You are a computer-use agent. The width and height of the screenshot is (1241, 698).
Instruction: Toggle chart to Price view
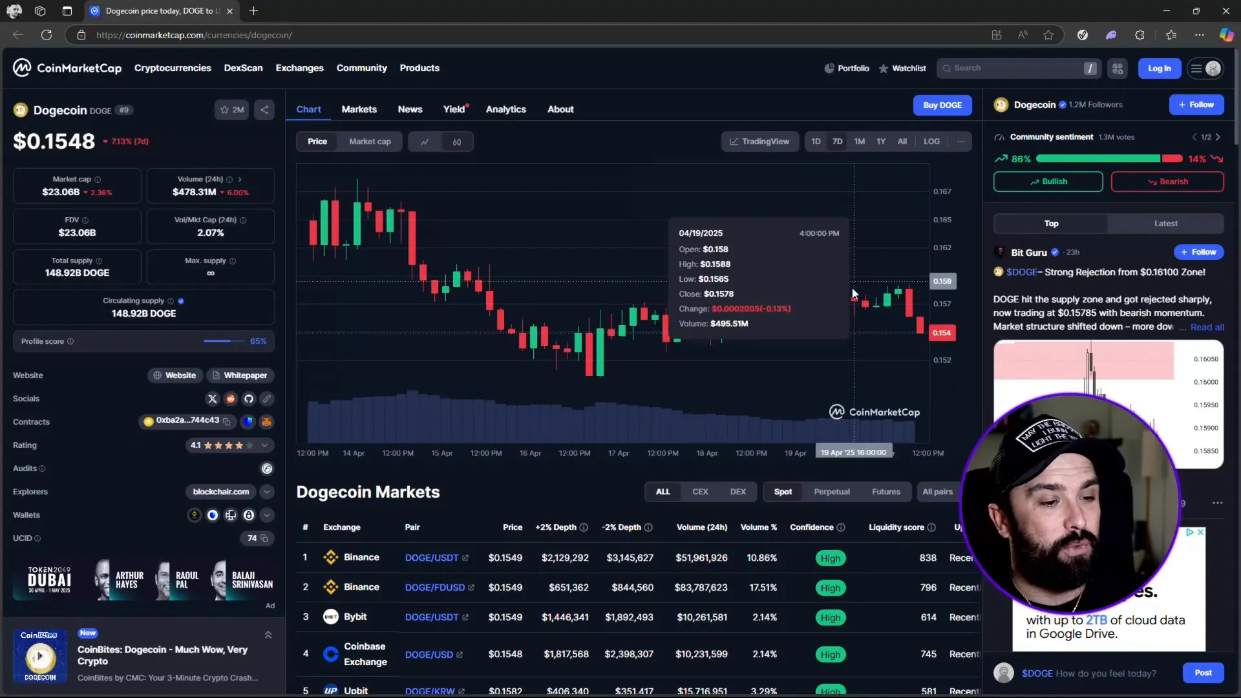(x=317, y=142)
